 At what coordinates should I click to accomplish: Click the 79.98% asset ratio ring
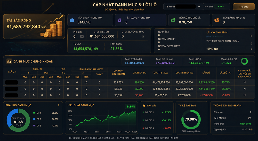(191, 119)
